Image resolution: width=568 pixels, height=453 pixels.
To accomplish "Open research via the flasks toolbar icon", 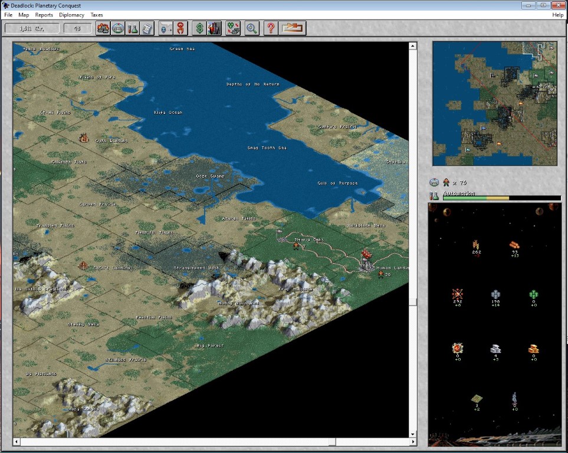I will coord(132,28).
